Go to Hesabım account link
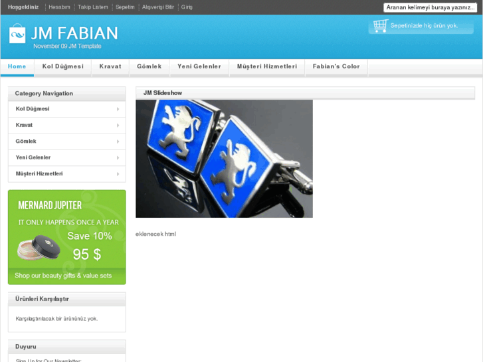483x362 pixels. [59, 7]
